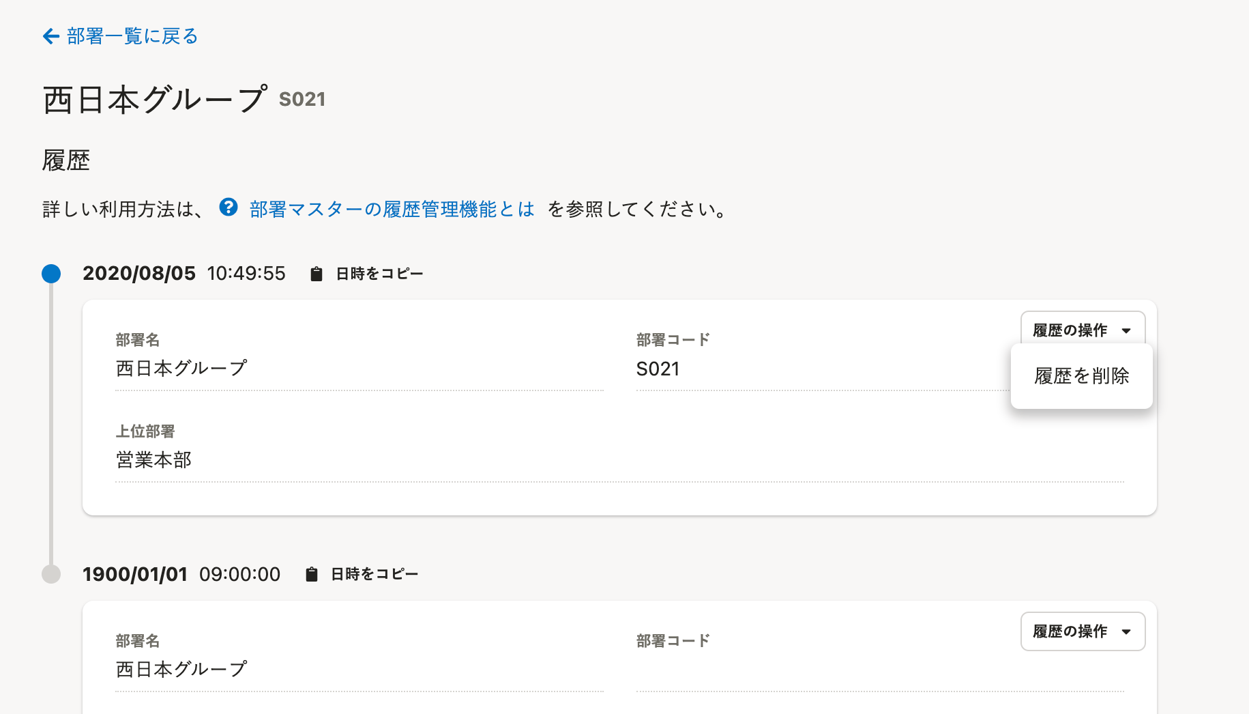
Task: Click the back arrow icon beside 部署一覧に戻る
Action: [51, 36]
